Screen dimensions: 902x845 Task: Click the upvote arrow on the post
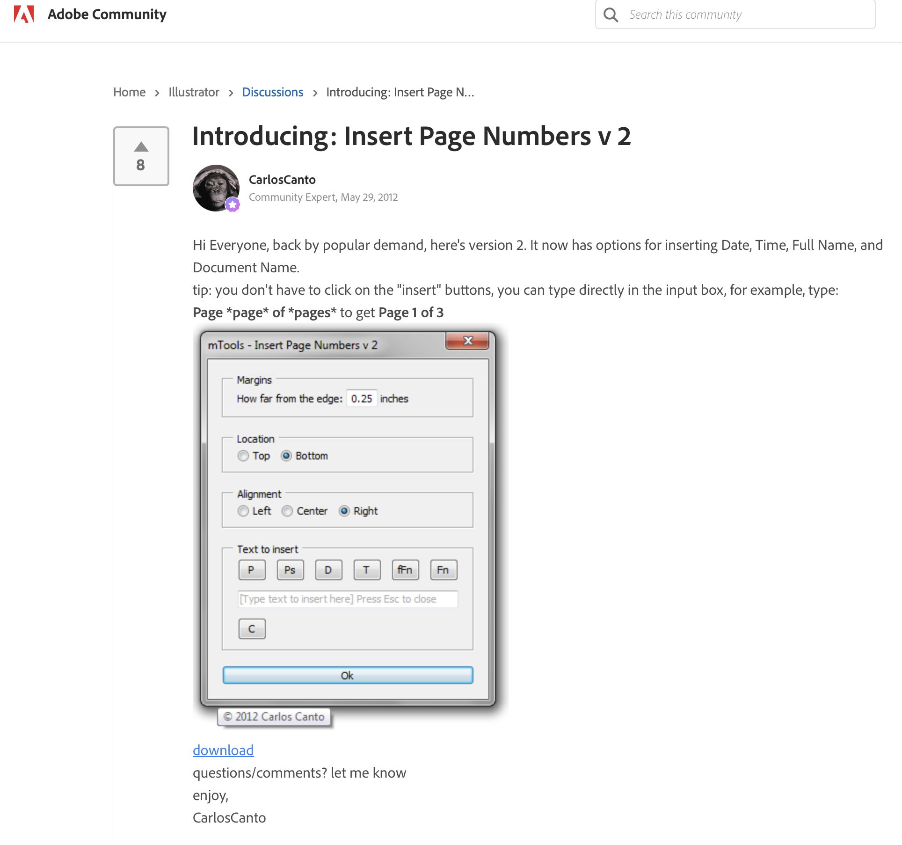pos(141,147)
